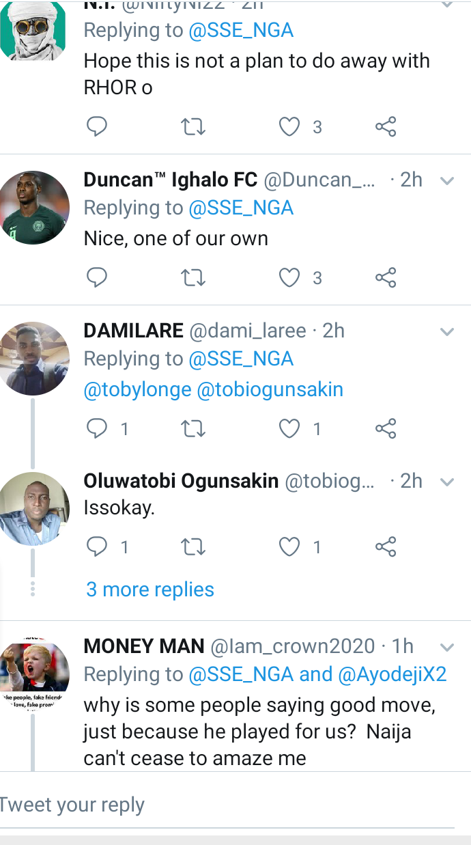471x845 pixels.
Task: Retweet the "Nice, one of our own" tweet
Action: [193, 277]
